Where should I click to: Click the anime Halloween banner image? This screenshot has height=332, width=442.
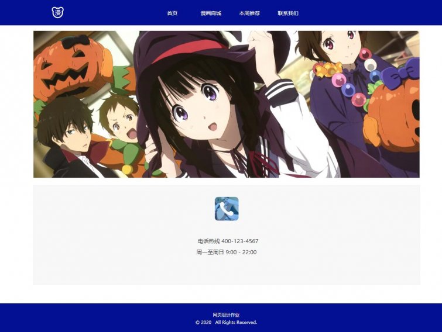pyautogui.click(x=227, y=104)
